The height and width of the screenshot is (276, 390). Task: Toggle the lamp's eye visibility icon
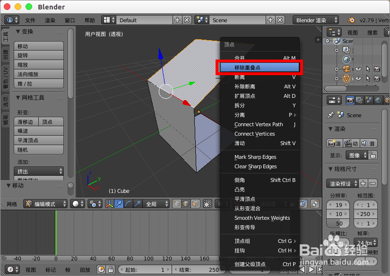pyautogui.click(x=358, y=78)
